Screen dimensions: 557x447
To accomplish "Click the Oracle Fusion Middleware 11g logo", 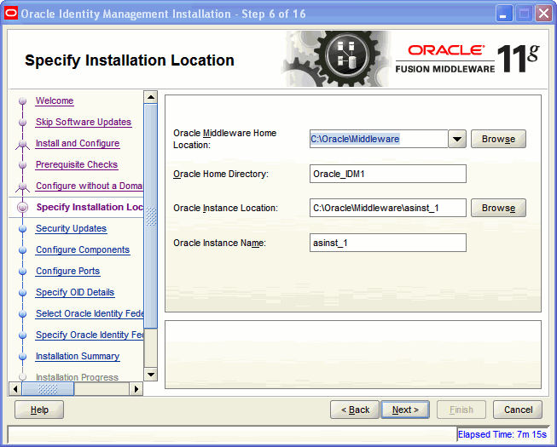I will click(467, 59).
